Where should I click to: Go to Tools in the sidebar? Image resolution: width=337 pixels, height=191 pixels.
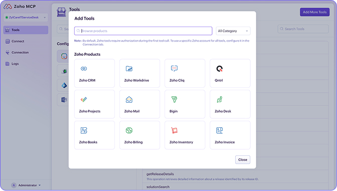[26, 30]
